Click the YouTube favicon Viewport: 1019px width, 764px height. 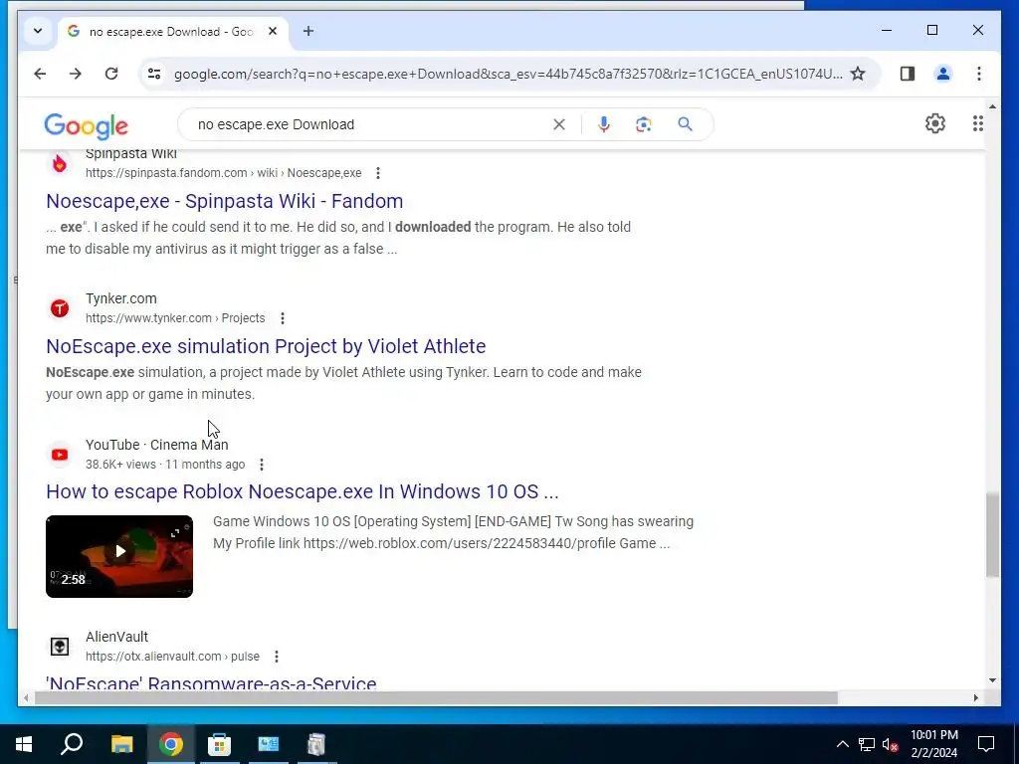click(59, 454)
